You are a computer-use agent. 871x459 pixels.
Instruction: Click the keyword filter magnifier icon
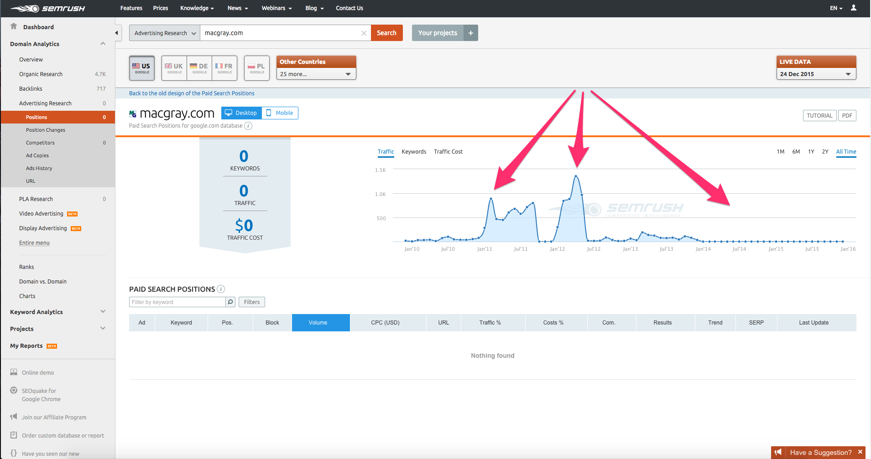pyautogui.click(x=230, y=302)
